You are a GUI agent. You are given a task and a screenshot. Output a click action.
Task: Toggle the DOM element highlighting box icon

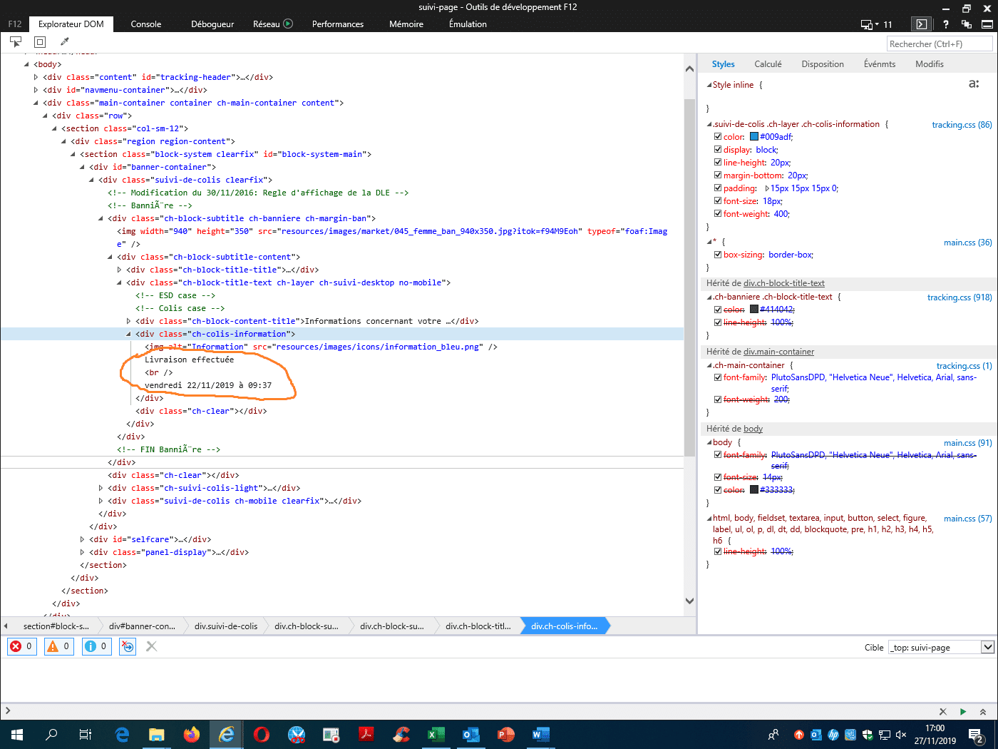point(40,42)
